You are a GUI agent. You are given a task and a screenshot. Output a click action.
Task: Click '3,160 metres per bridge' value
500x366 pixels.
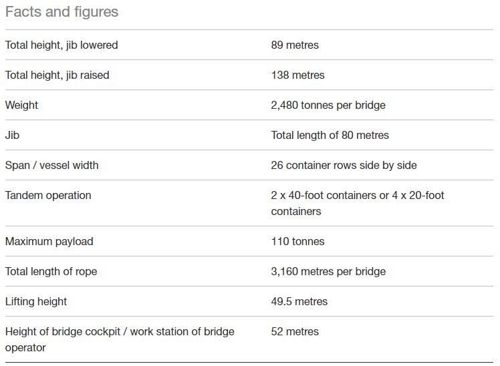pos(328,271)
